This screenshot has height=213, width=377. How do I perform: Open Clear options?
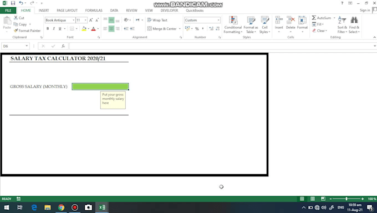[319, 31]
